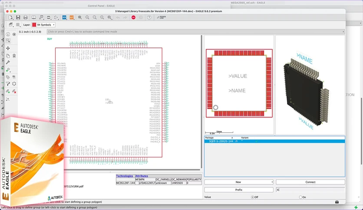Select the Copy tool
The image size is (363, 210).
tap(8, 56)
